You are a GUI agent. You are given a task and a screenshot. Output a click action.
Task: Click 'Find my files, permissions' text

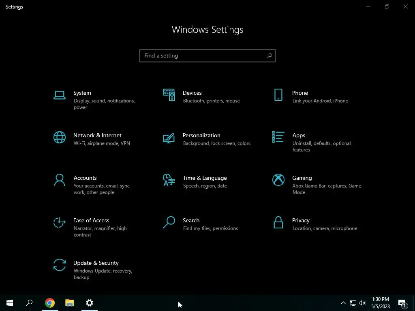tap(210, 228)
